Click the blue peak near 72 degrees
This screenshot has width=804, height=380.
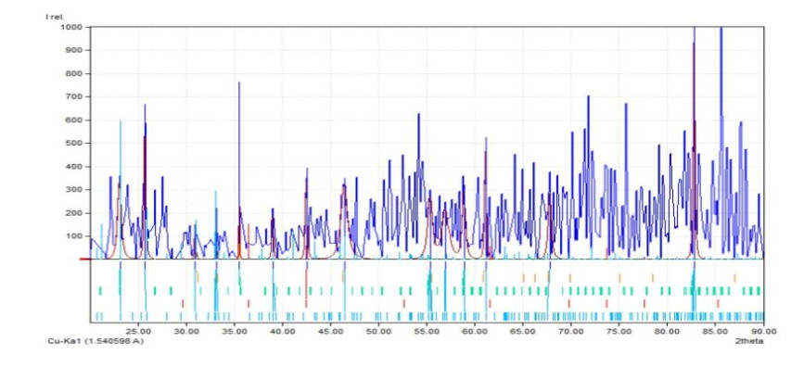coord(587,100)
